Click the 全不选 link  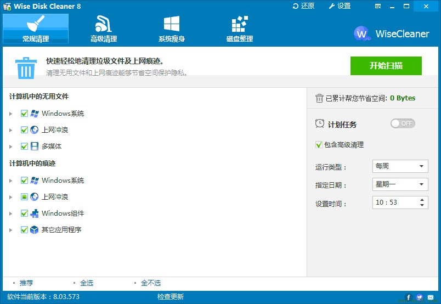tap(151, 283)
